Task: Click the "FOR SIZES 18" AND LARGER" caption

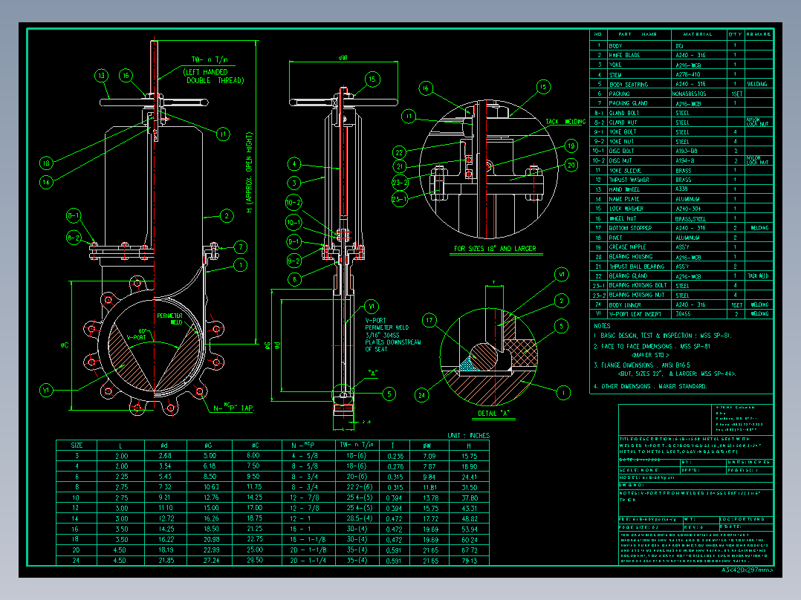Action: [494, 249]
